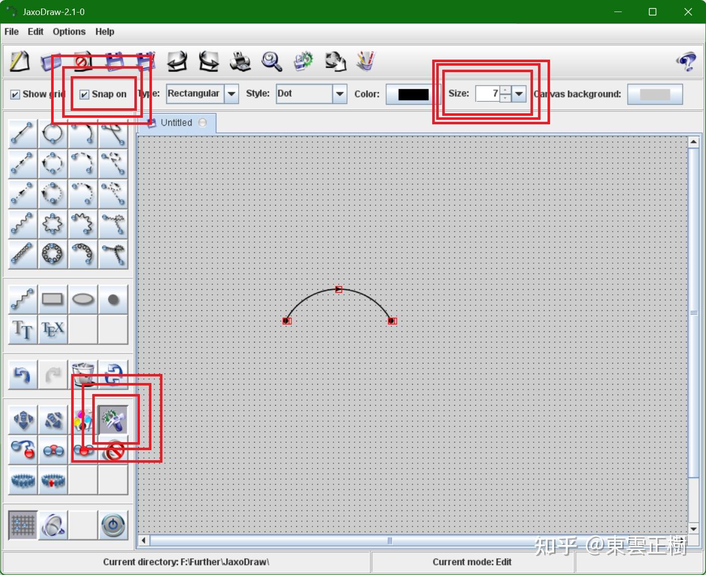Select the photon arc tool
This screenshot has height=575, width=706.
coord(83,224)
